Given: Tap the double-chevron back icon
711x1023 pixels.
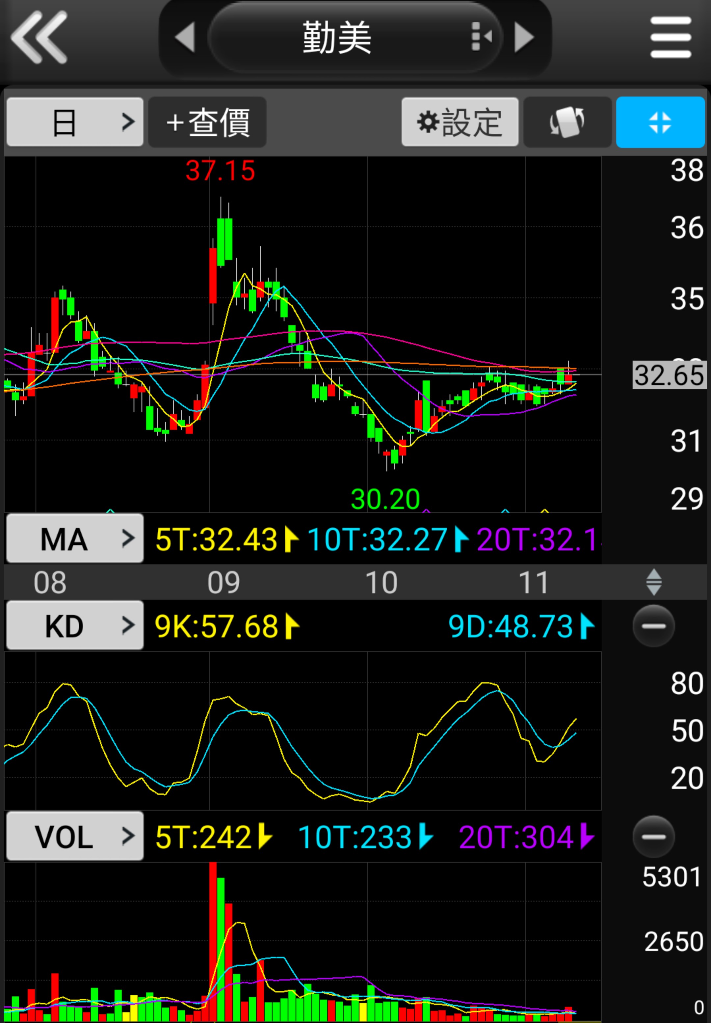Looking at the screenshot, I should 39,38.
